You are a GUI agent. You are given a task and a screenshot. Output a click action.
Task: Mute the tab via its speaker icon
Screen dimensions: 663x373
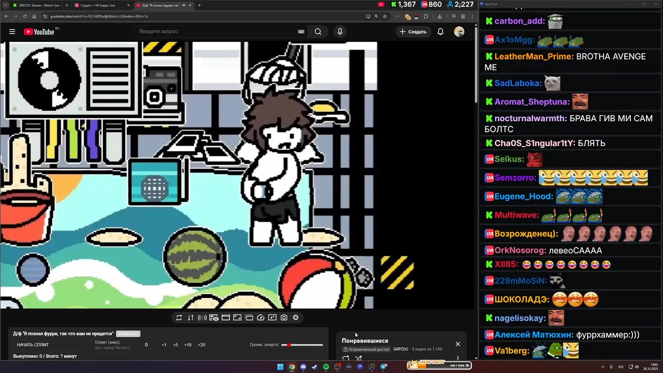click(183, 5)
